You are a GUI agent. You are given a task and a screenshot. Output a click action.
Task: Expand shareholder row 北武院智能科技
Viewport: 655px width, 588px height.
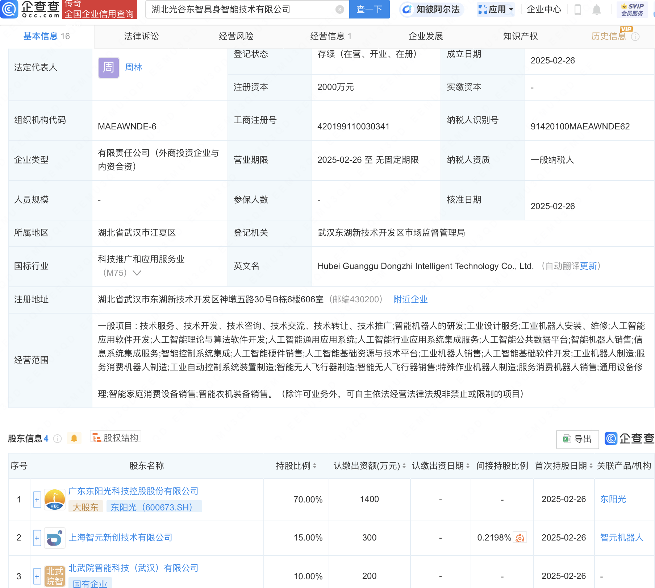click(x=37, y=576)
